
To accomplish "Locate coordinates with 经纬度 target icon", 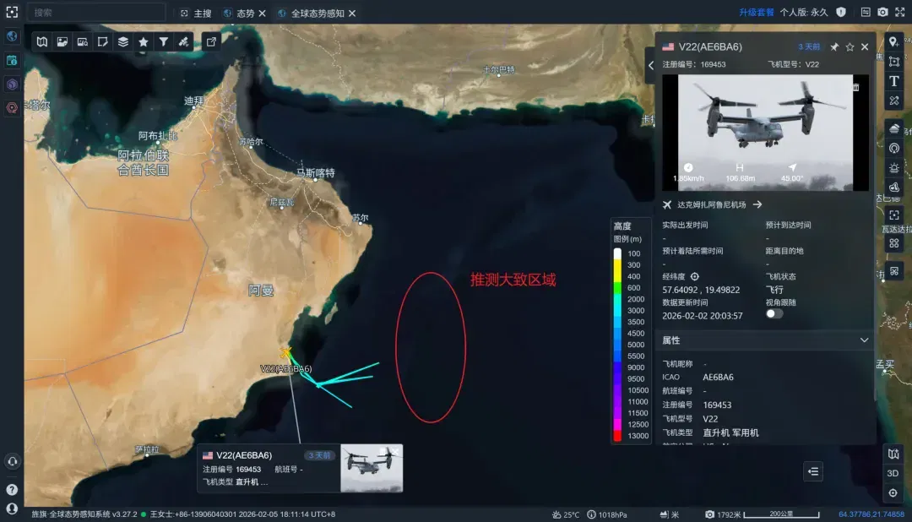I will (694, 276).
